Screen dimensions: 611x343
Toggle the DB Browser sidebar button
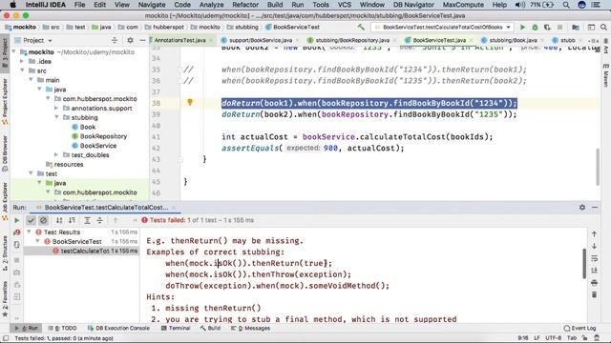click(5, 153)
